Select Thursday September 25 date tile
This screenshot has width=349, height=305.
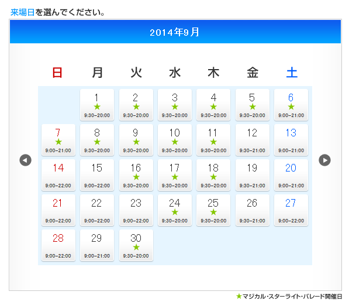pyautogui.click(x=213, y=210)
